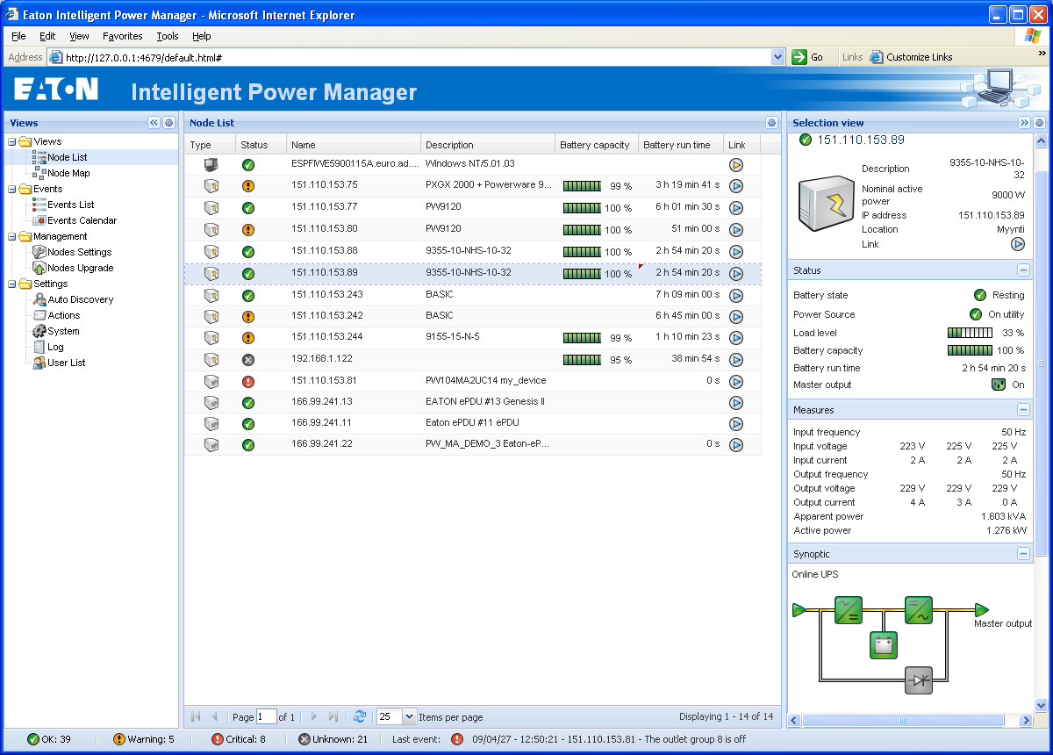Select the ePDU type icon for 166.99.241.11
The image size is (1053, 755).
click(211, 424)
